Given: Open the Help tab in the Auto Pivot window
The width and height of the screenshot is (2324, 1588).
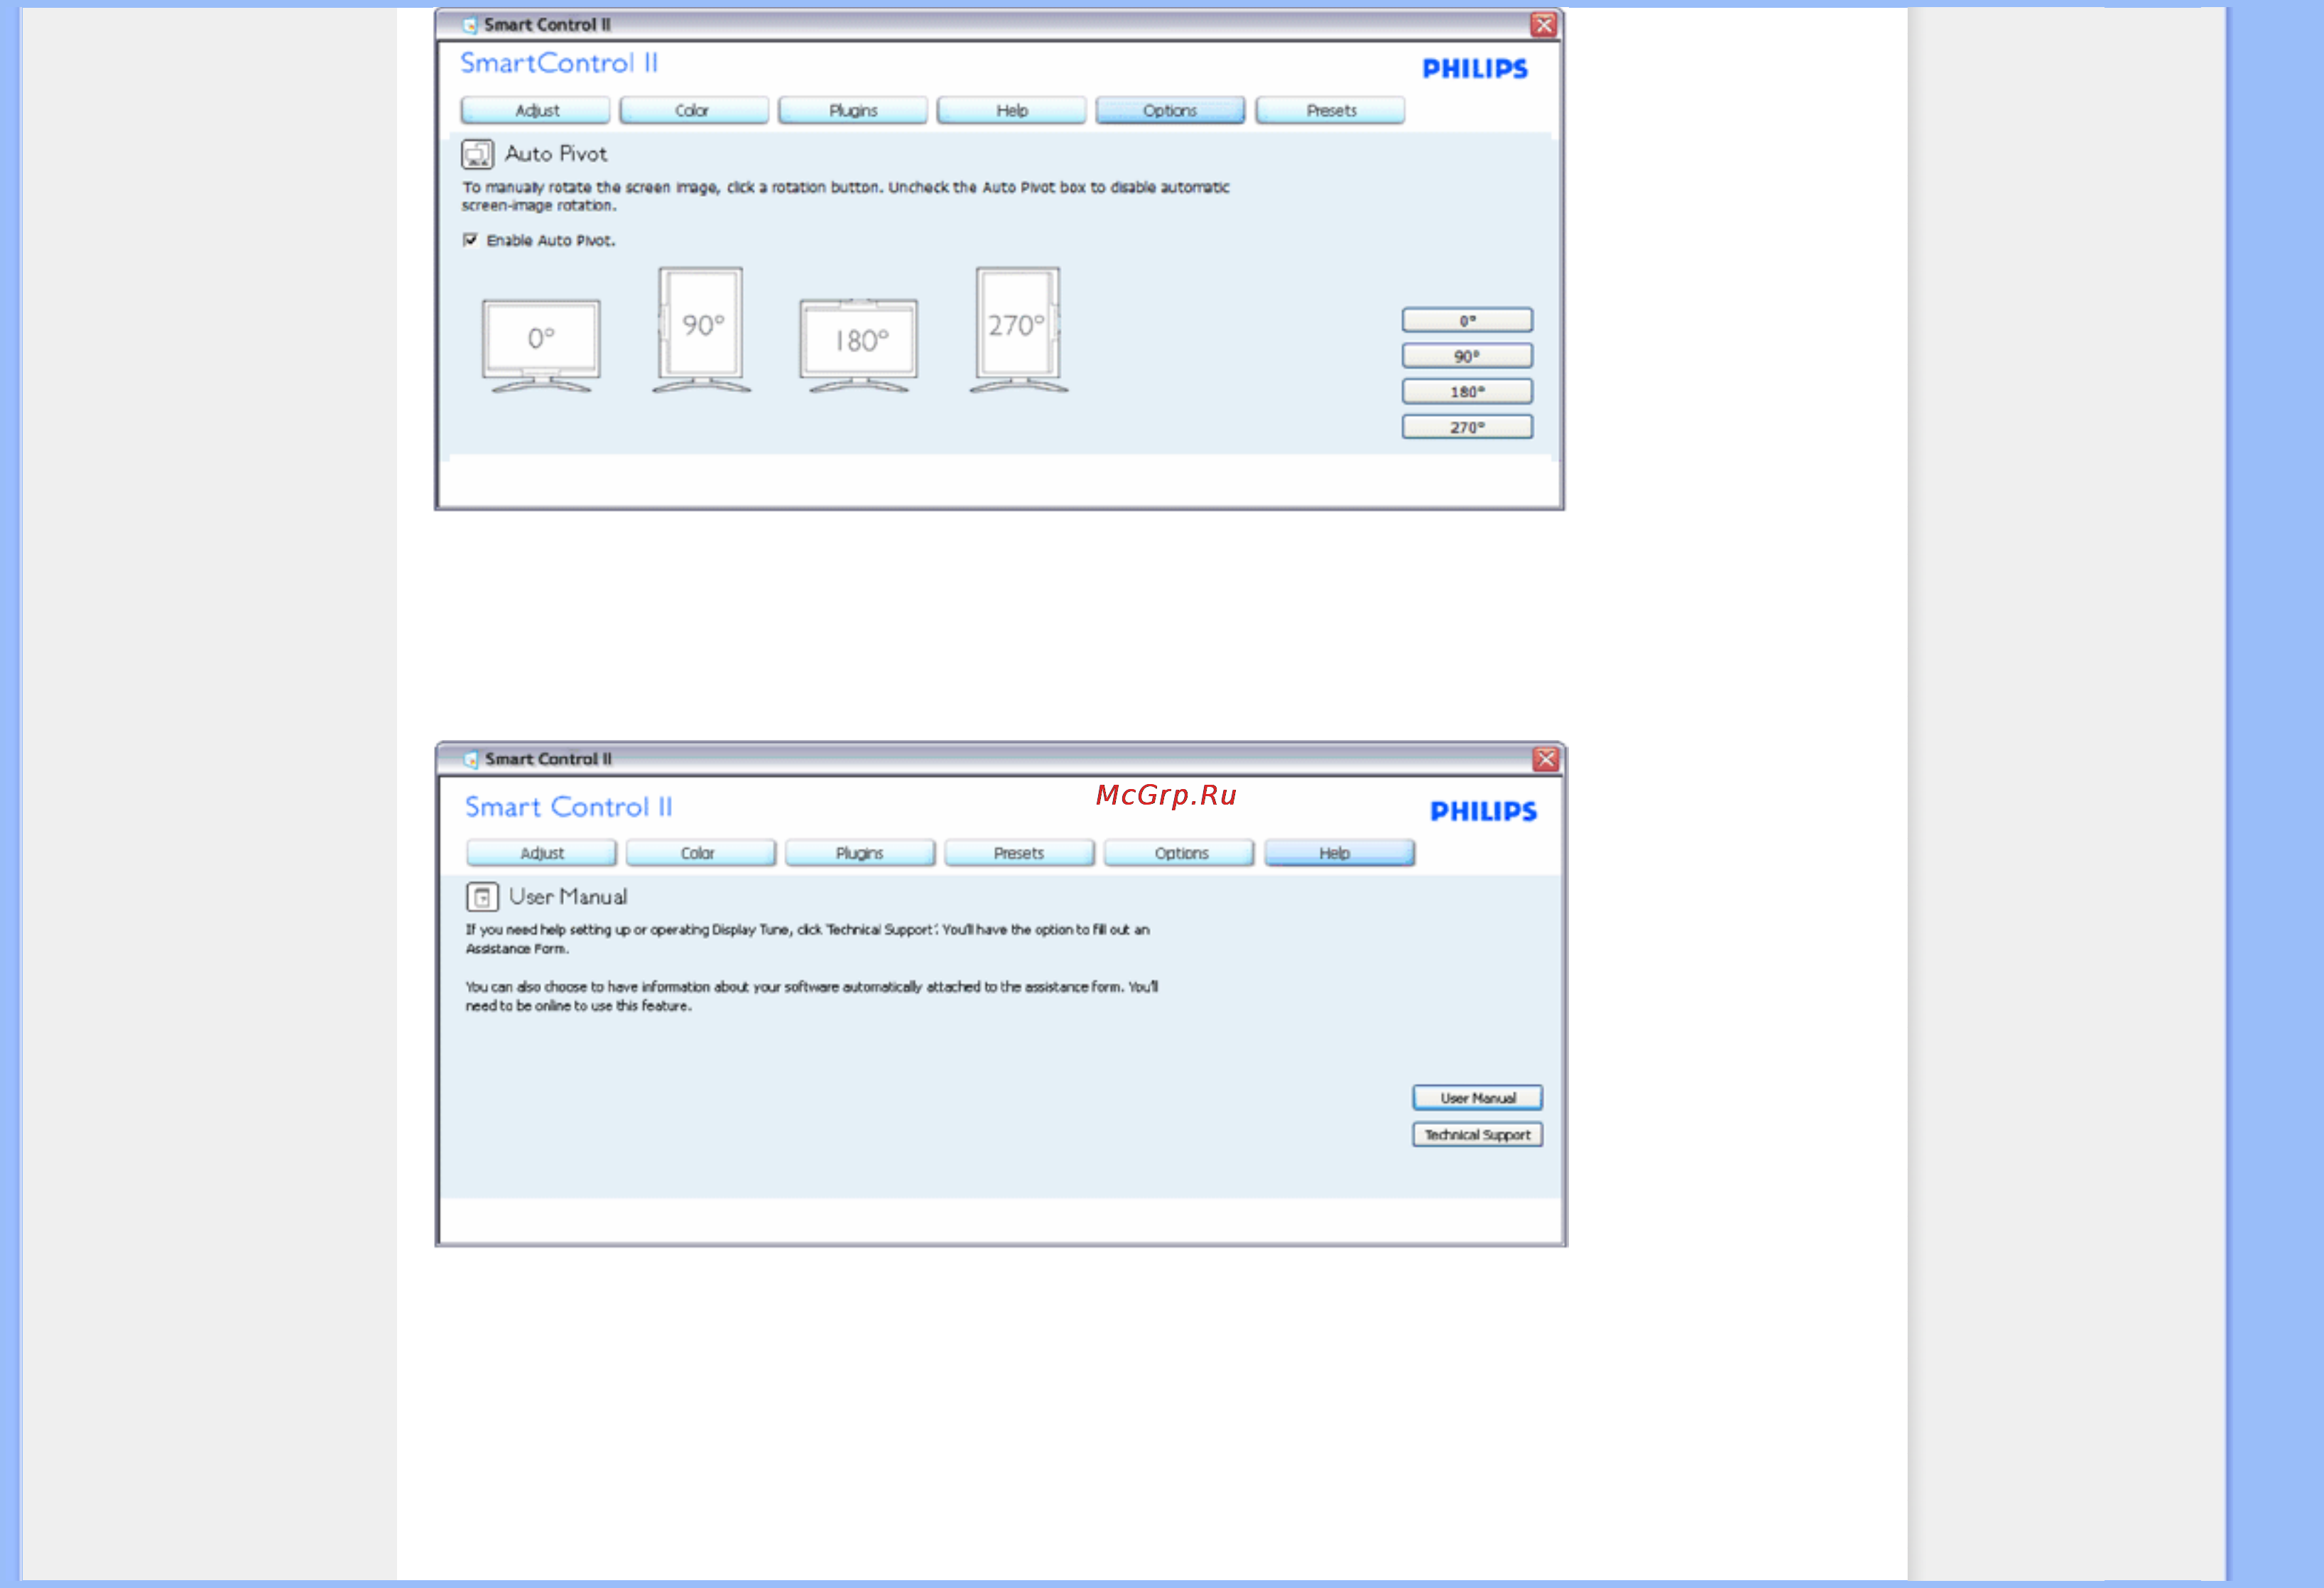Looking at the screenshot, I should point(1012,110).
